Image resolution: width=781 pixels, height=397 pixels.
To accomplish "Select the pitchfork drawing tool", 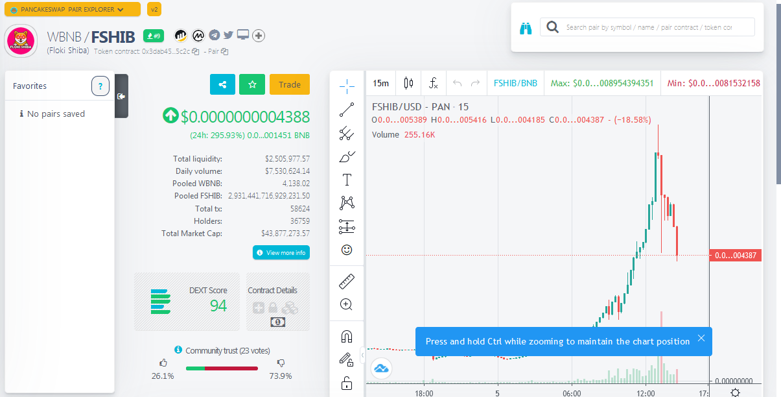I will click(x=347, y=134).
